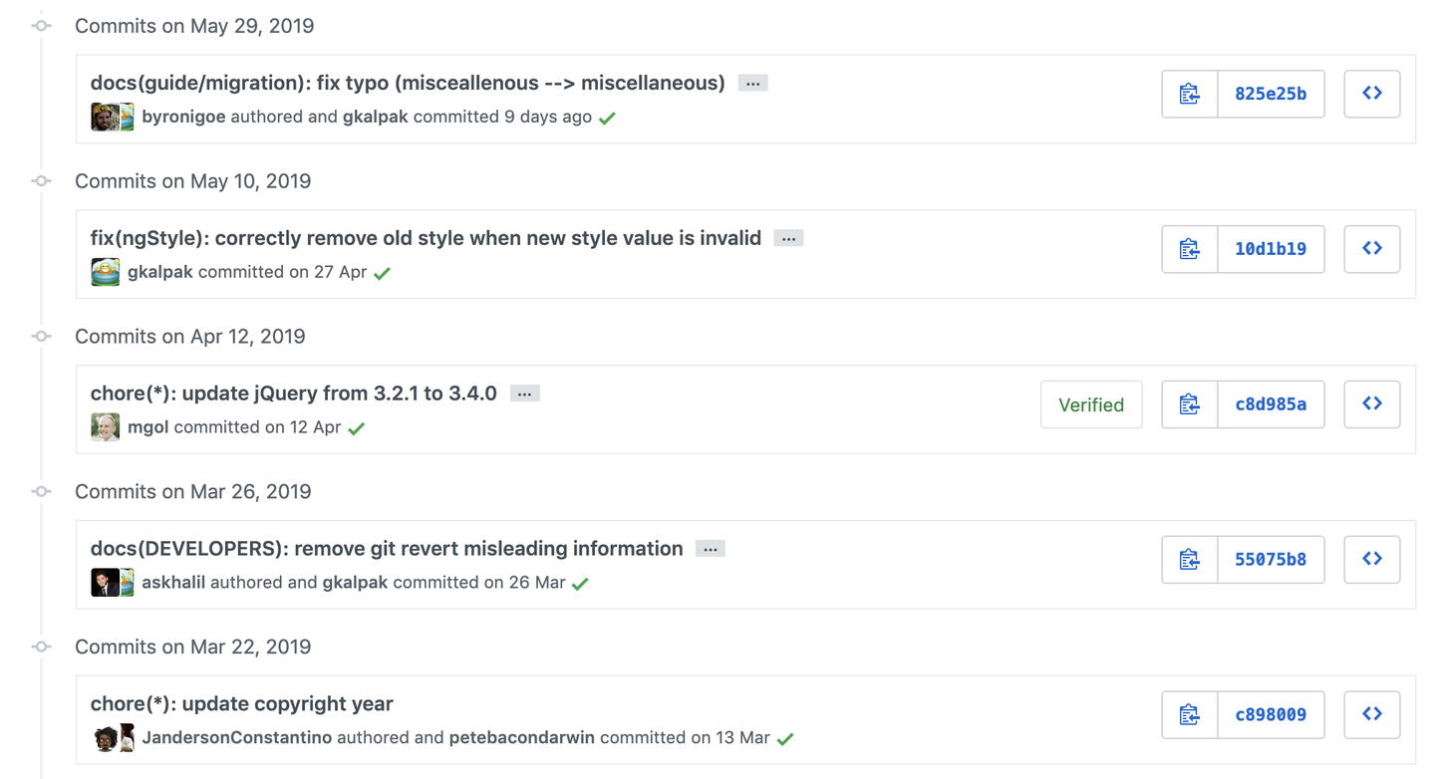The width and height of the screenshot is (1435, 779).
Task: Expand jQuery update commit message ellipsis
Action: 524,394
